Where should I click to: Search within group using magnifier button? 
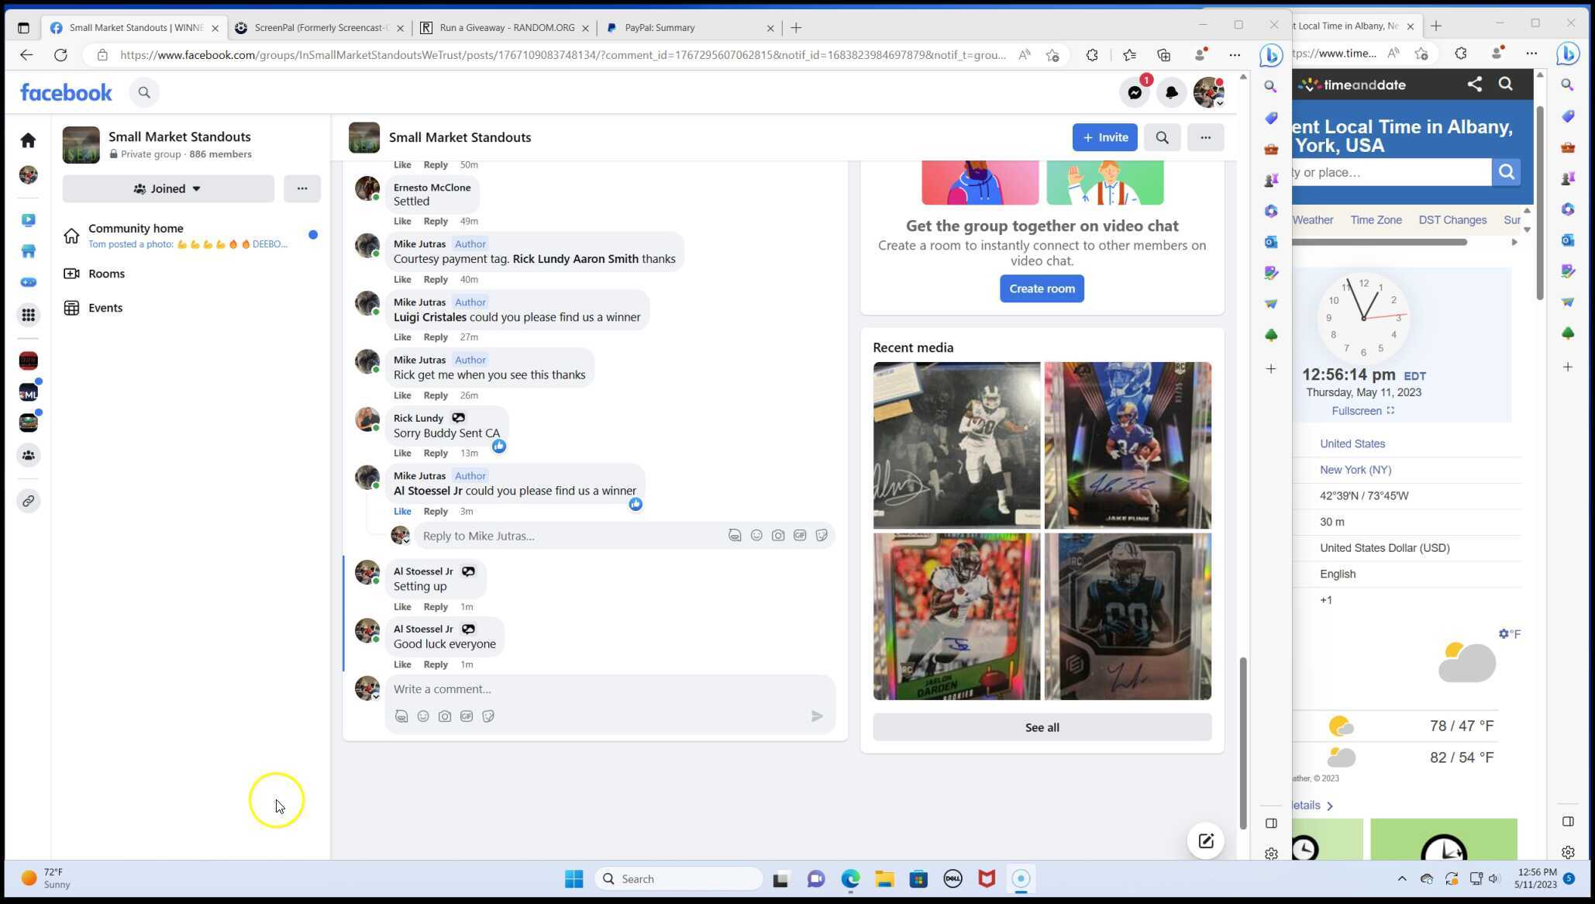(1162, 138)
